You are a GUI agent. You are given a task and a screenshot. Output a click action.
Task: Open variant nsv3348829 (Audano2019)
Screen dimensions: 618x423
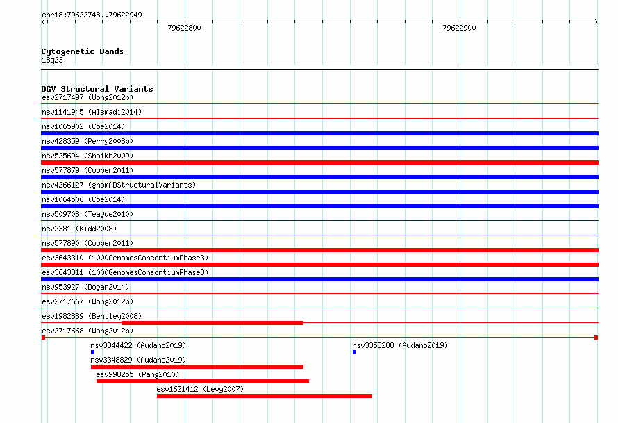pos(138,360)
